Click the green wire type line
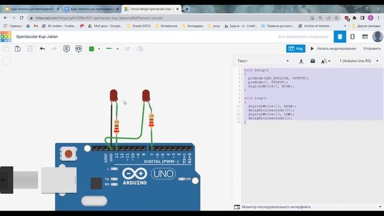The width and height of the screenshot is (384, 216). coord(109,49)
